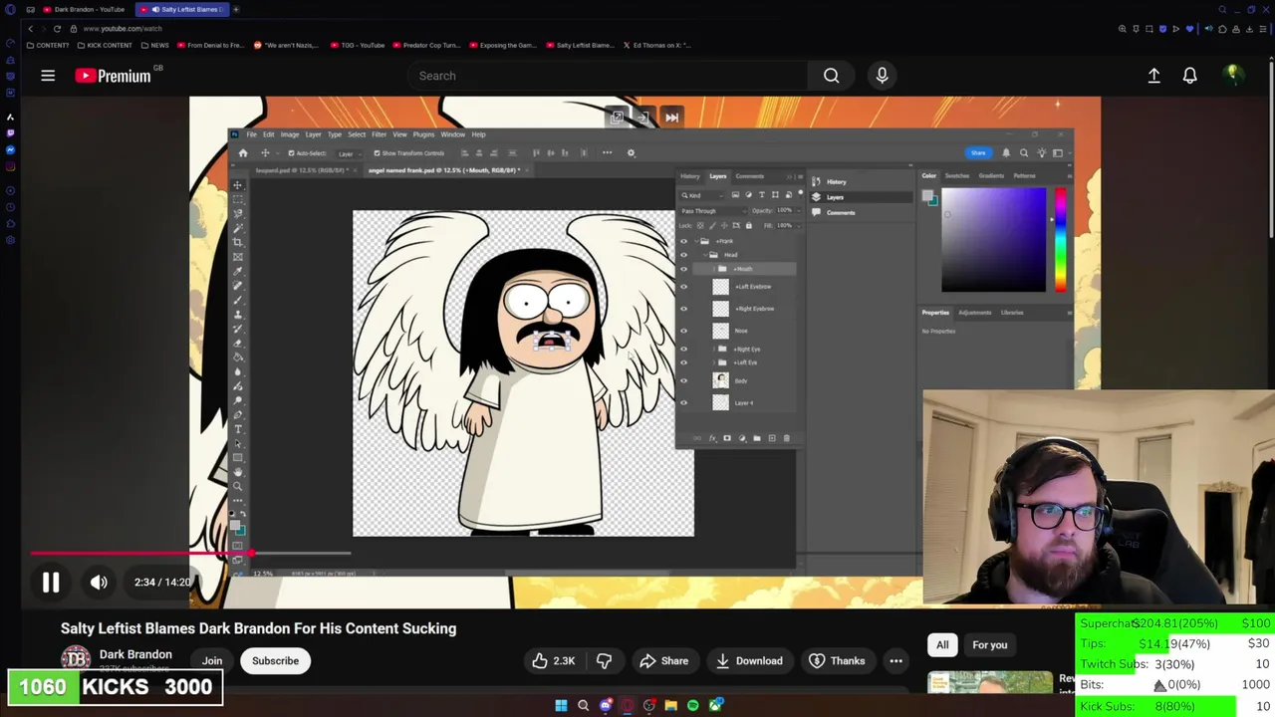Click the browser reload icon
This screenshot has height=717, width=1275.
[x=57, y=29]
